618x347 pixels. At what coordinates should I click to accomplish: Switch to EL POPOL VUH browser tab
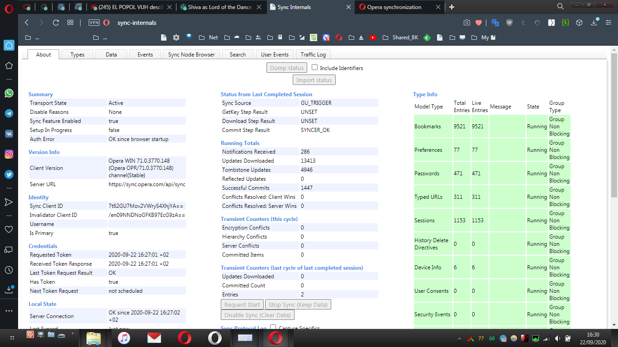click(x=131, y=7)
